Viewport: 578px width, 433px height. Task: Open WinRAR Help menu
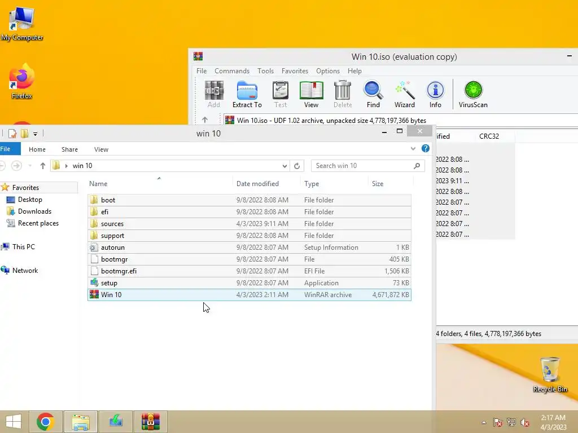coord(354,70)
